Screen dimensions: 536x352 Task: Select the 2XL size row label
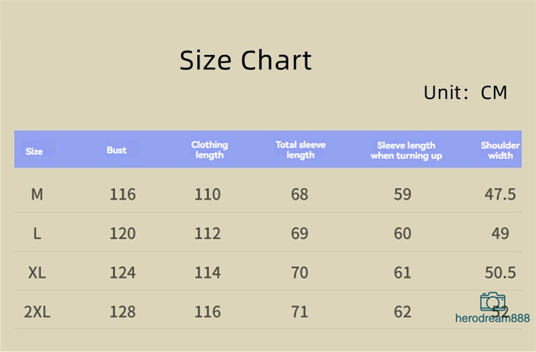point(37,312)
